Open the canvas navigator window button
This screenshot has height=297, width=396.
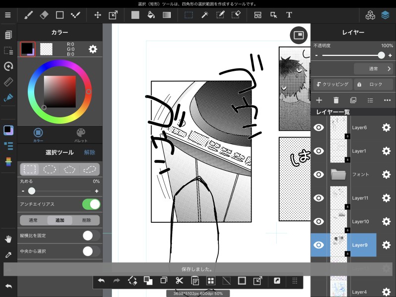click(x=298, y=35)
